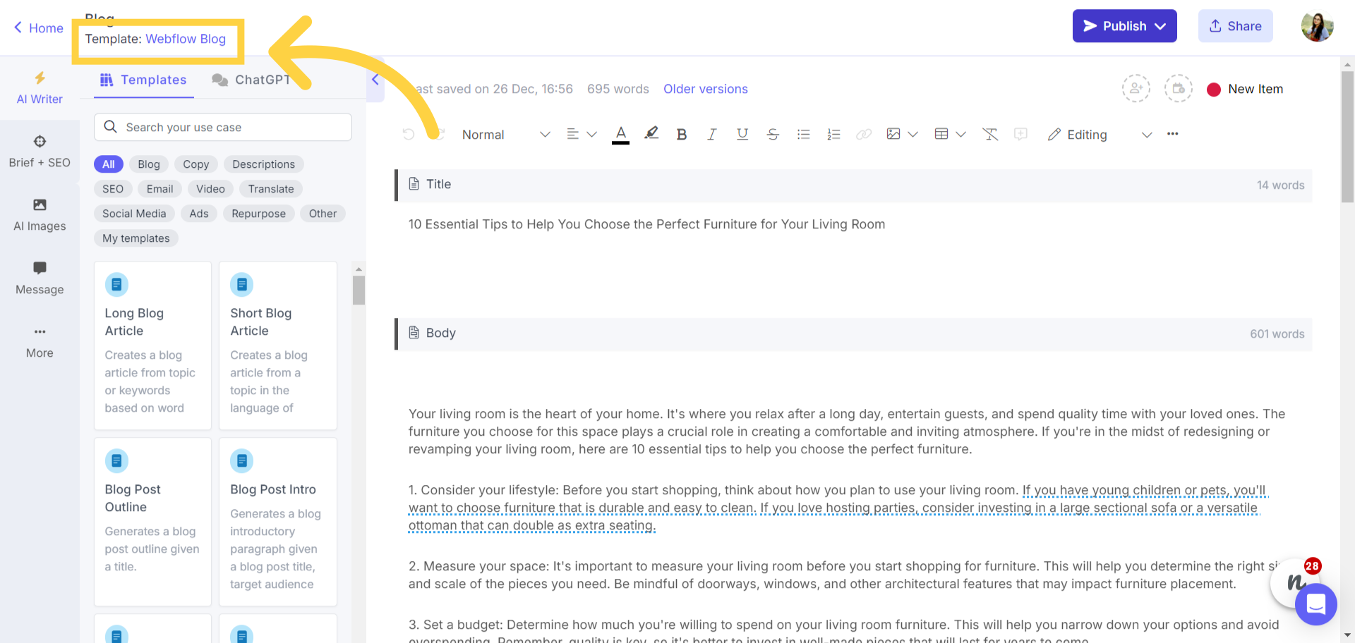This screenshot has height=643, width=1355.
Task: Click the Body section header
Action: click(853, 333)
